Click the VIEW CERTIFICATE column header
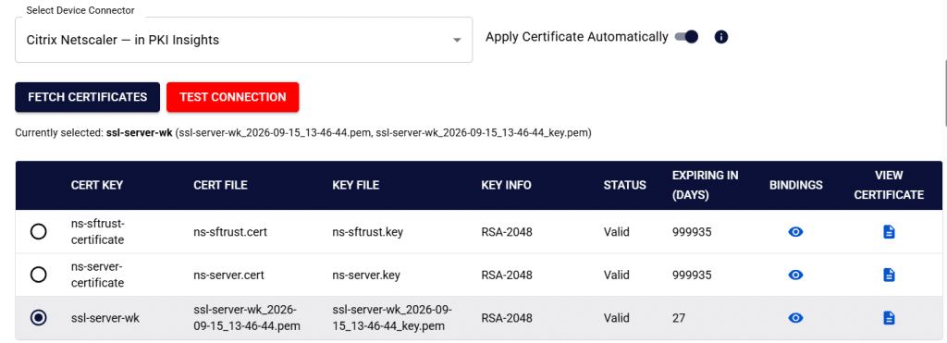 889,186
